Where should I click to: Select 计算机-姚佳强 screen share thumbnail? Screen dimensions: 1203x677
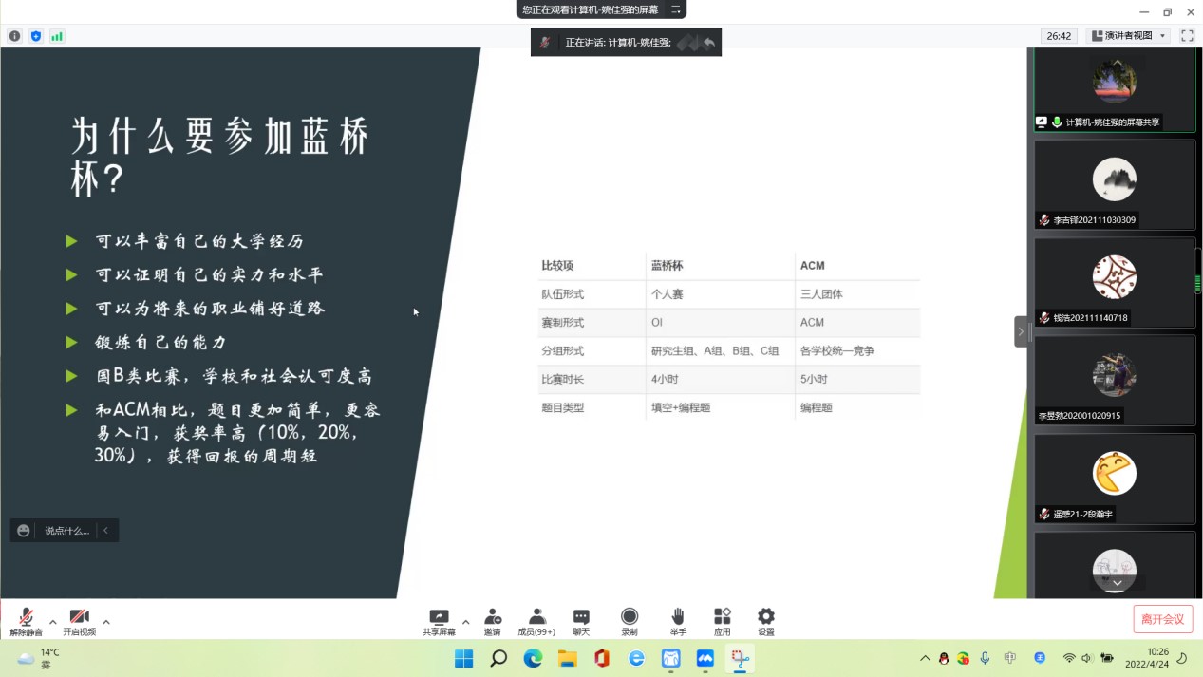pos(1115,90)
